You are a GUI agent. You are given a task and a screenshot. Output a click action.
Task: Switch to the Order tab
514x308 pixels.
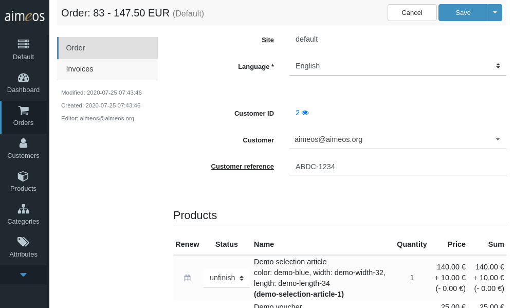pos(107,48)
